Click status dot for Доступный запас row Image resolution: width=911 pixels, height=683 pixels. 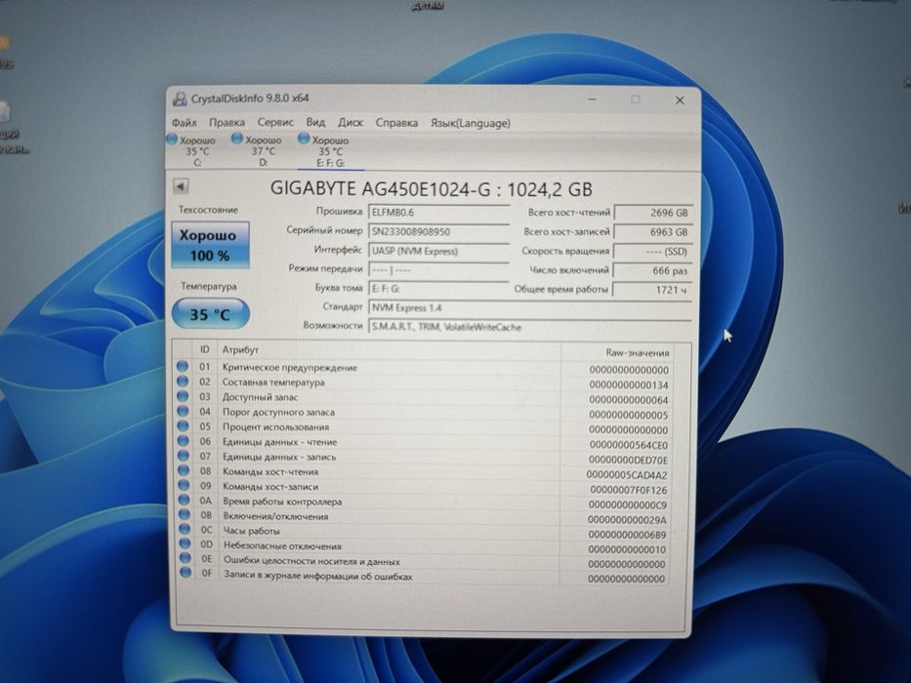(x=183, y=396)
